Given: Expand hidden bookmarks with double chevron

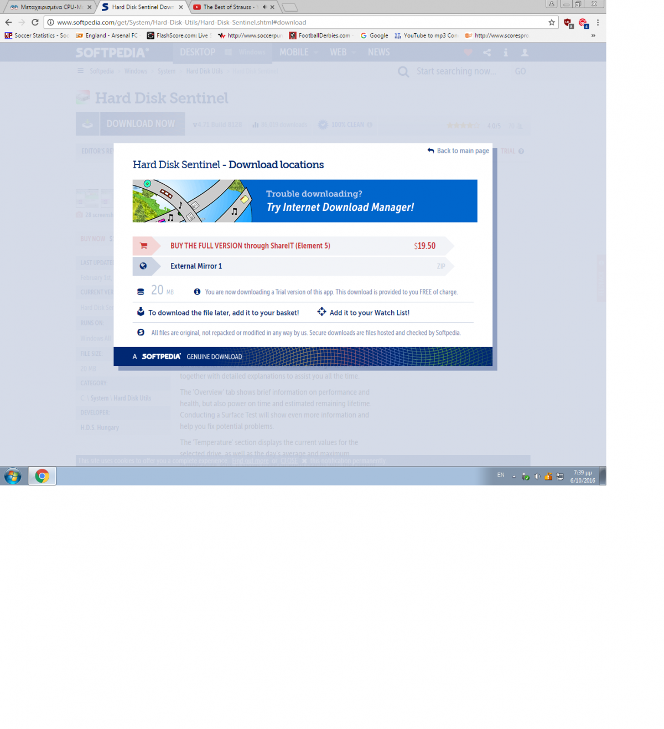Looking at the screenshot, I should pyautogui.click(x=593, y=35).
